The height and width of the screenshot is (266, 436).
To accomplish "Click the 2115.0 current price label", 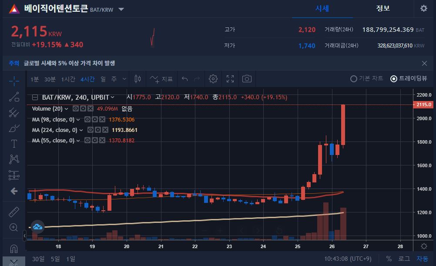I will pos(423,104).
